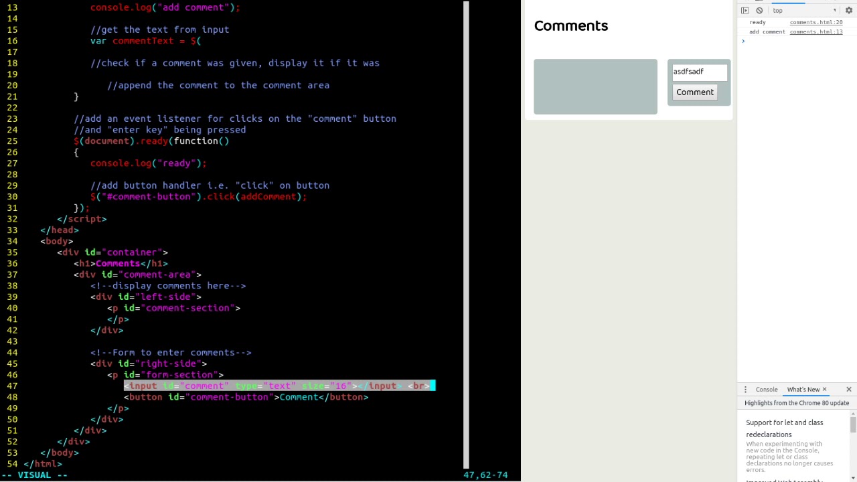This screenshot has height=482, width=857.
Task: Click the 'add comment' console log message
Action: click(x=767, y=31)
